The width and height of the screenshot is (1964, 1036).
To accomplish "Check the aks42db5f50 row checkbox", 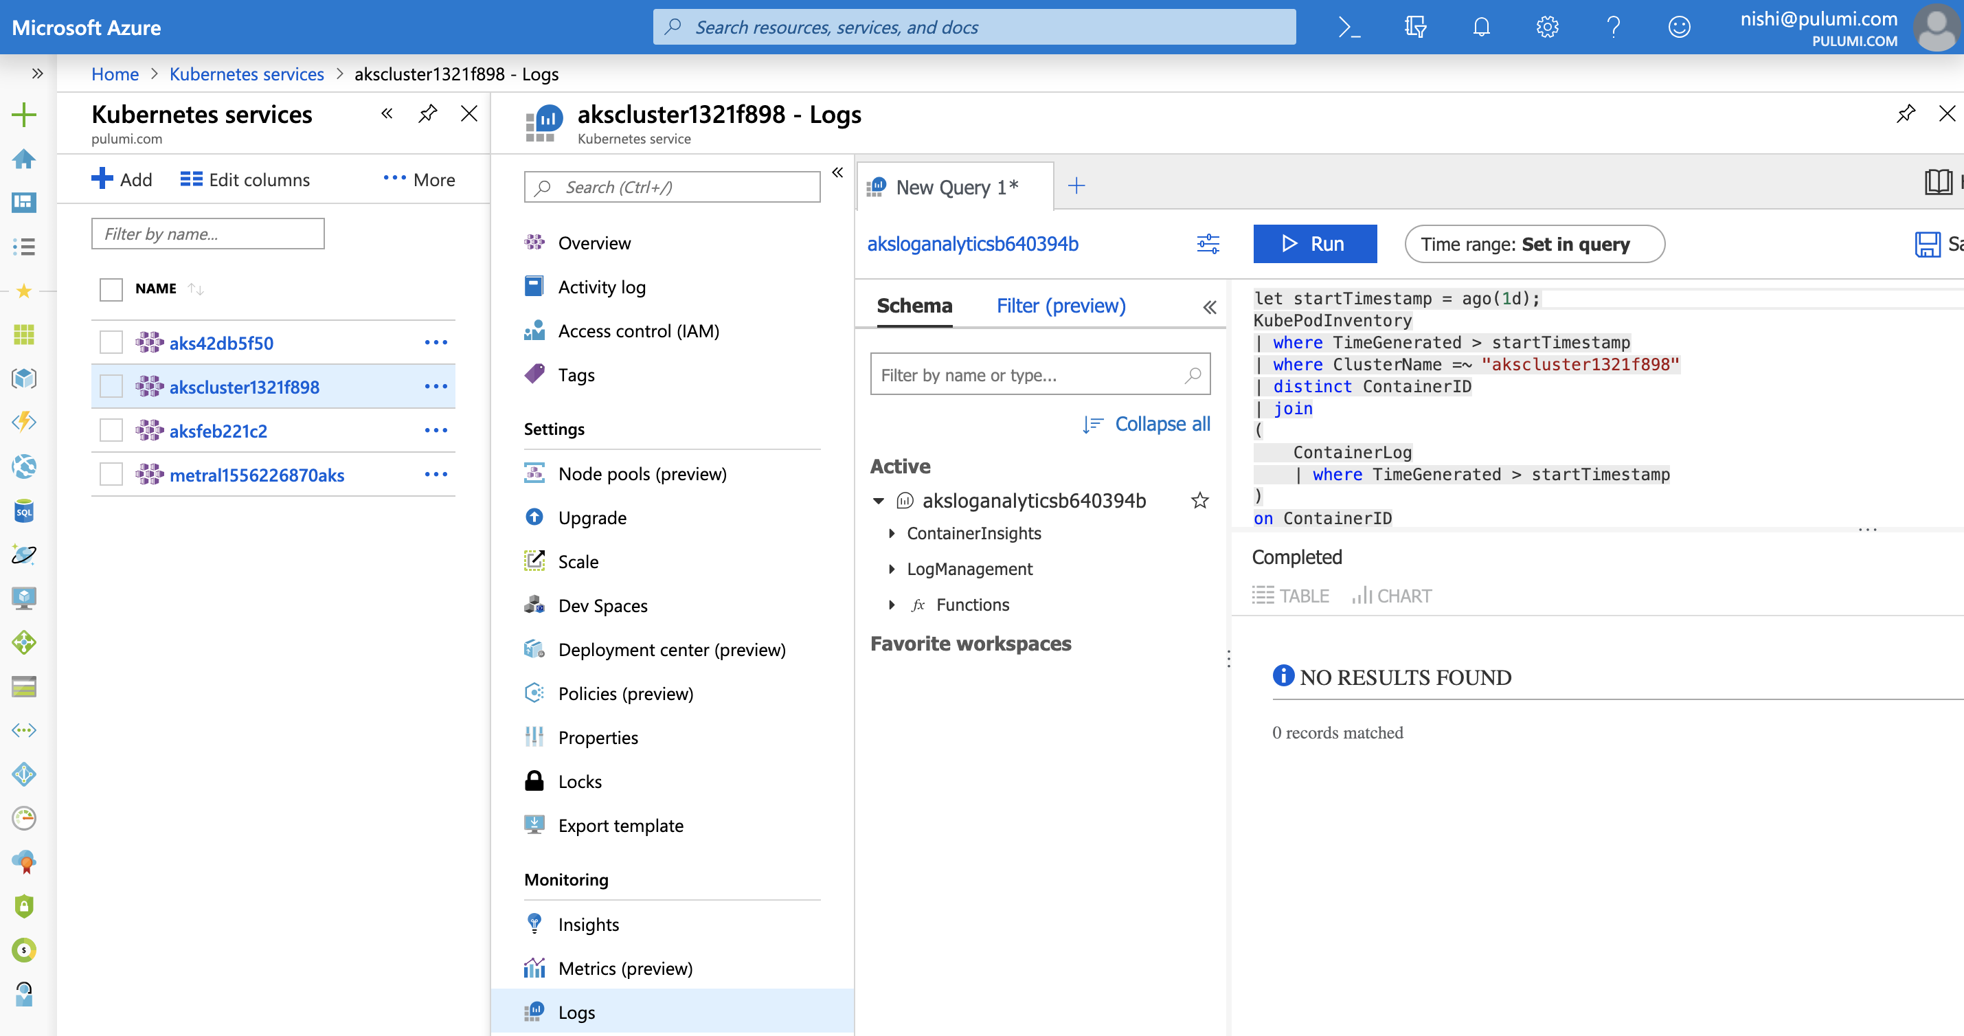I will pos(111,342).
